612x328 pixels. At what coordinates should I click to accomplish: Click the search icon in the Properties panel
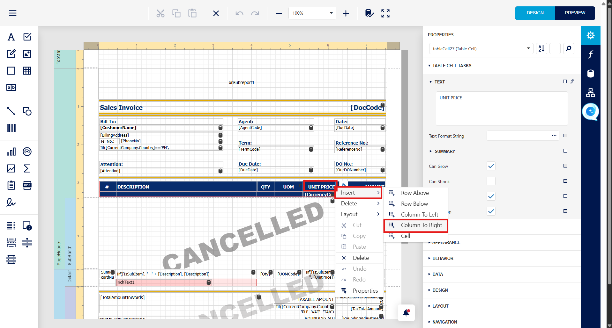pyautogui.click(x=569, y=48)
